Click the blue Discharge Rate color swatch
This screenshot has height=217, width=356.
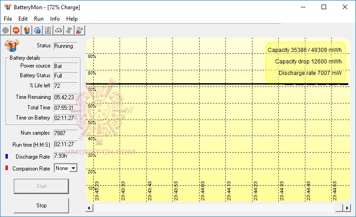click(6, 156)
